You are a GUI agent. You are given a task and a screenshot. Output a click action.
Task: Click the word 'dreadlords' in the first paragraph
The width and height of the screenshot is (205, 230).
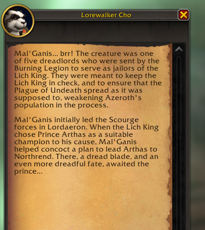60,61
